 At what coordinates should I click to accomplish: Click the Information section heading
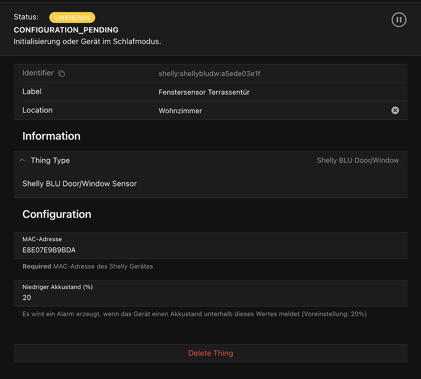(x=51, y=136)
